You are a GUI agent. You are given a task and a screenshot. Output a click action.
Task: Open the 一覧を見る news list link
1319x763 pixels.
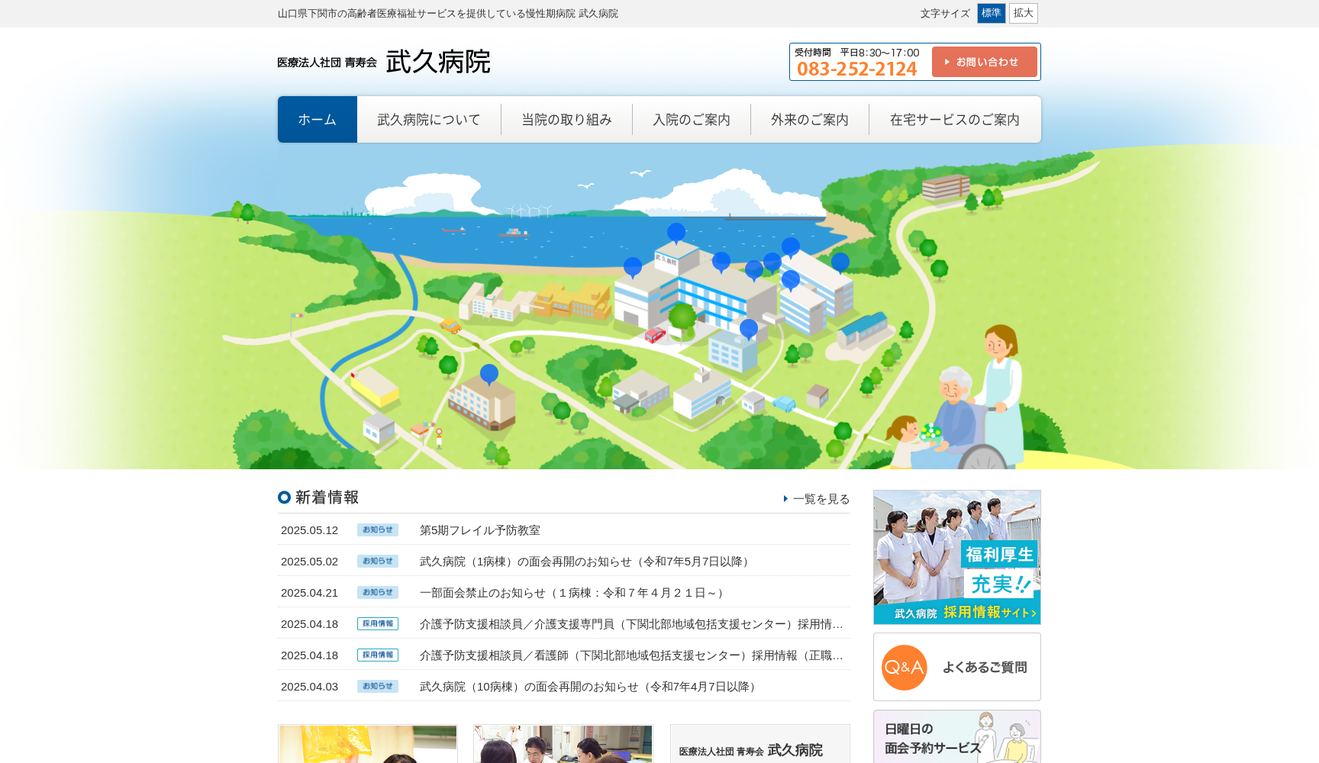[x=821, y=499]
